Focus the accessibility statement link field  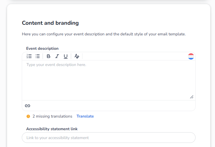click(108, 138)
